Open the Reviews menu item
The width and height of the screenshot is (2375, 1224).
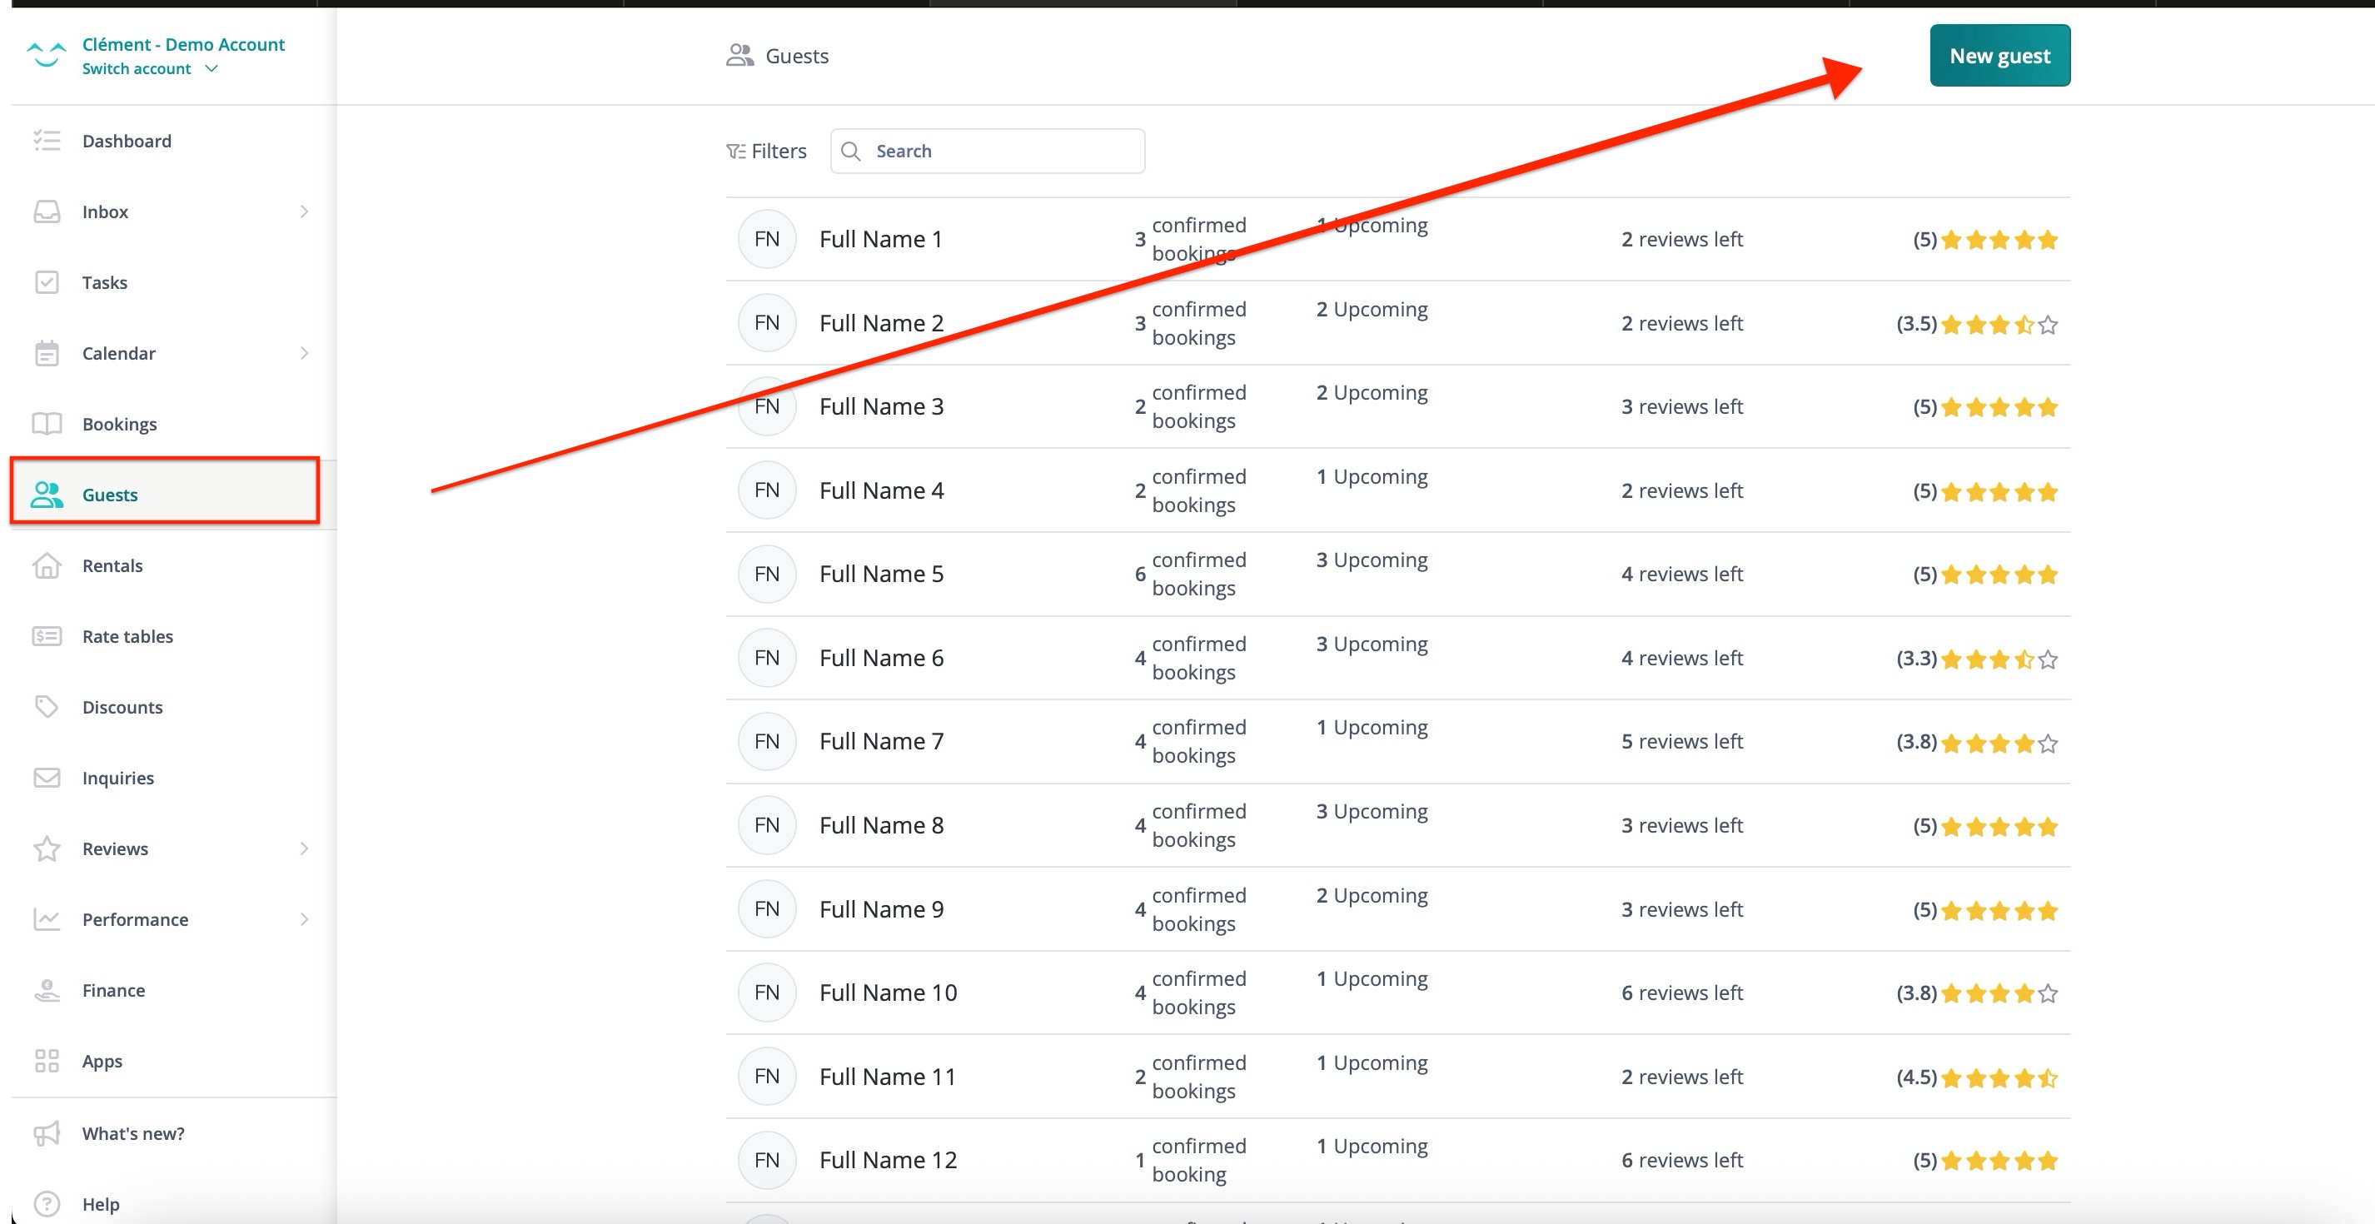coord(115,848)
